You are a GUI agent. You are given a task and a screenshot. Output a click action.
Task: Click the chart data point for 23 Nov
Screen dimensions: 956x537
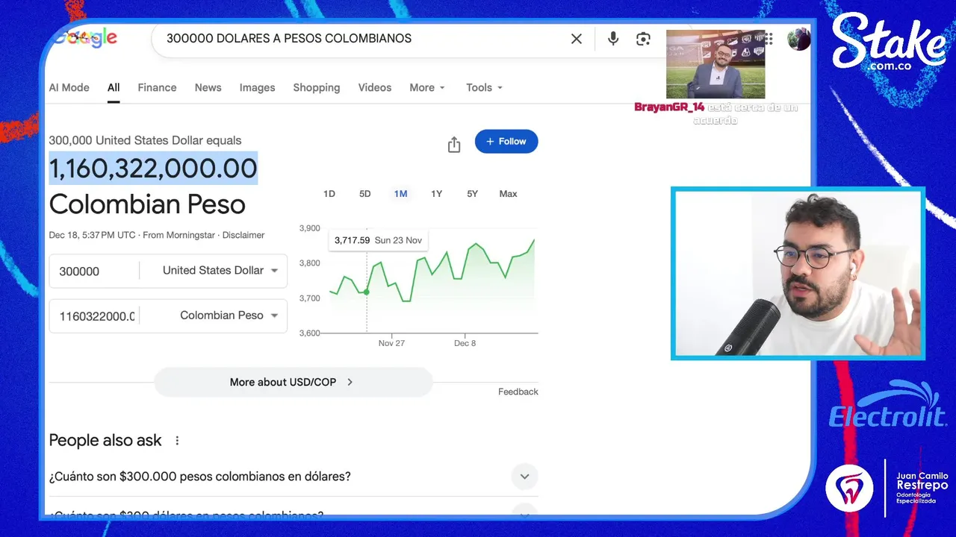[x=366, y=292]
